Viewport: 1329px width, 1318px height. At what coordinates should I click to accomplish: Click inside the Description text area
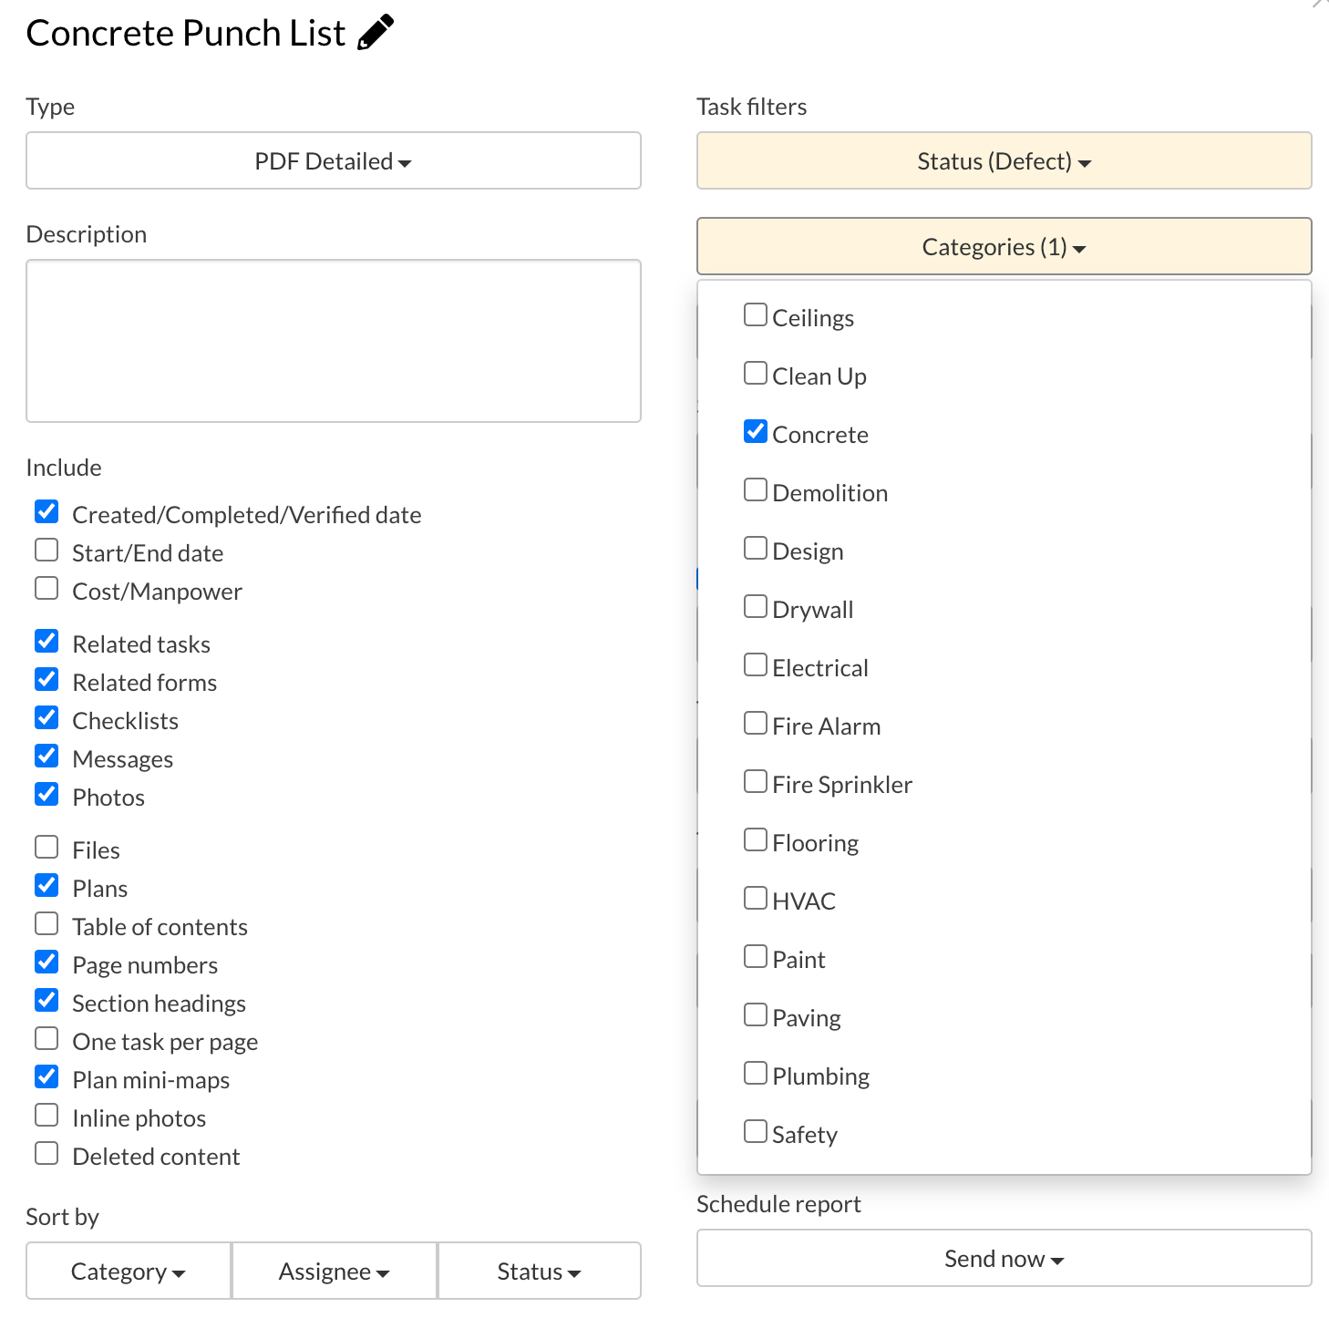pyautogui.click(x=334, y=341)
